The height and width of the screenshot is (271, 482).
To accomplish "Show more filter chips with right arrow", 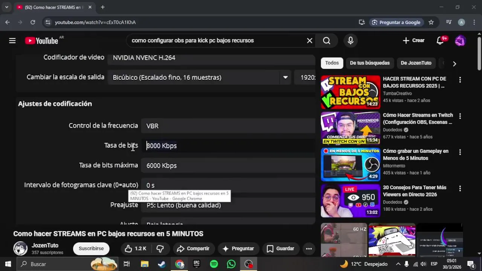I will pyautogui.click(x=455, y=64).
